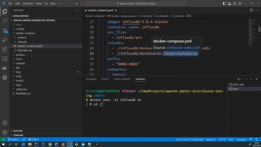Open the Run and Debug view
Screen dimensions: 261x147
click(4, 40)
